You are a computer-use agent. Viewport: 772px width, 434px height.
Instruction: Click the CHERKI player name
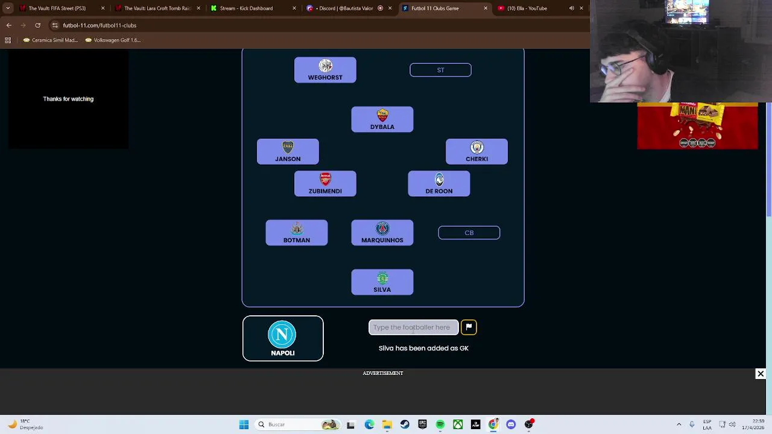click(x=476, y=159)
